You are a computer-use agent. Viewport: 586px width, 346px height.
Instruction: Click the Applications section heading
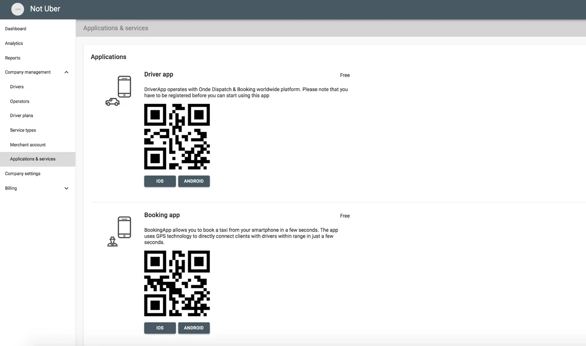(x=109, y=57)
